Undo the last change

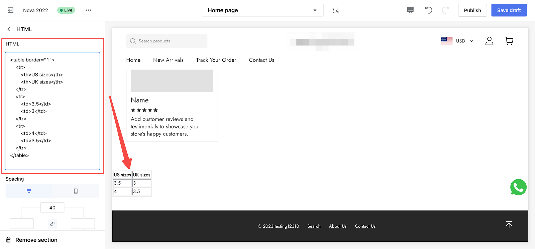coord(429,10)
